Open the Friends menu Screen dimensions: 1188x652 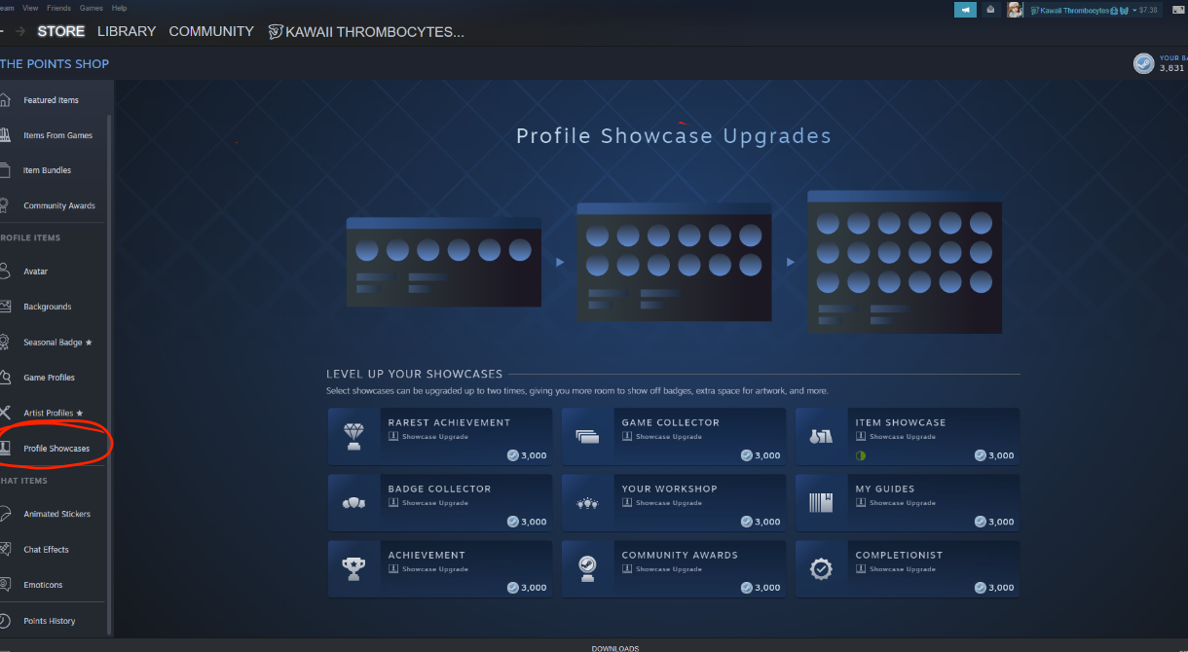click(x=58, y=8)
